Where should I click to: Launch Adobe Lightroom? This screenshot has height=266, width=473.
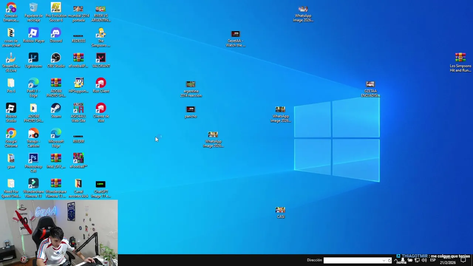tap(33, 60)
